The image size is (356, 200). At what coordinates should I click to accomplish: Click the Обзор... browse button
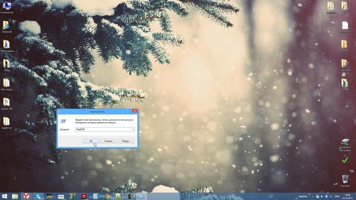click(126, 141)
